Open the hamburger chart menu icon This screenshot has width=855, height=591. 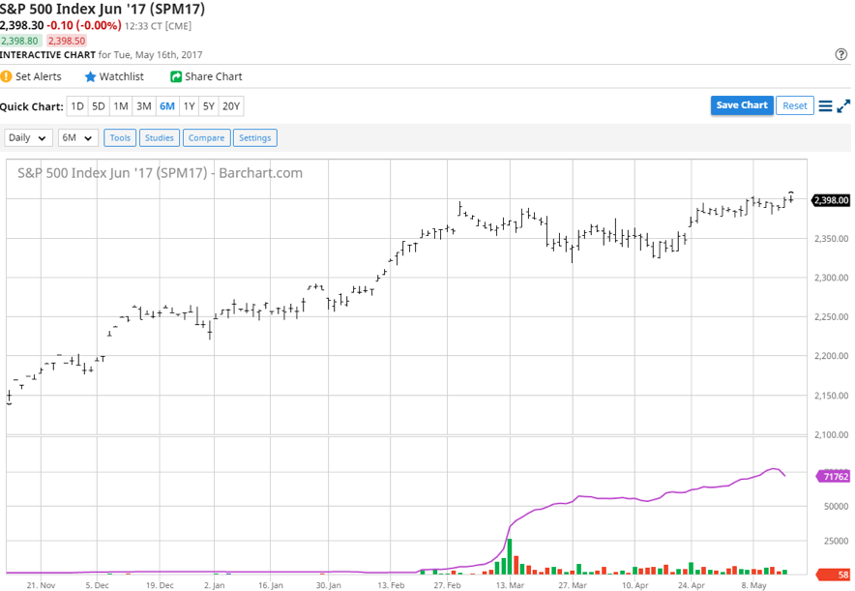click(x=826, y=105)
